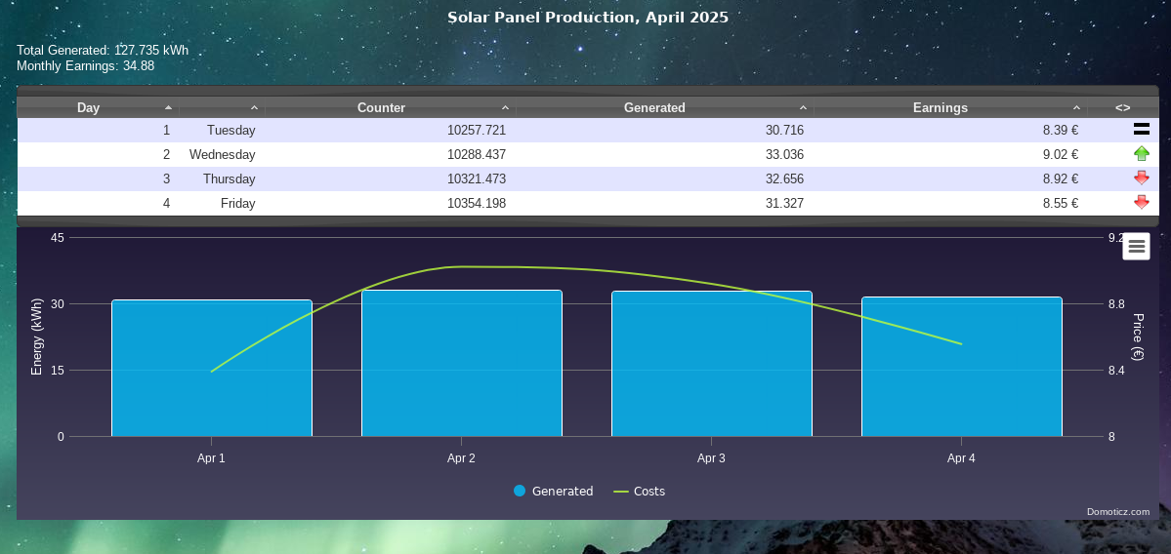Click the <> trend column header

pyautogui.click(x=1122, y=107)
